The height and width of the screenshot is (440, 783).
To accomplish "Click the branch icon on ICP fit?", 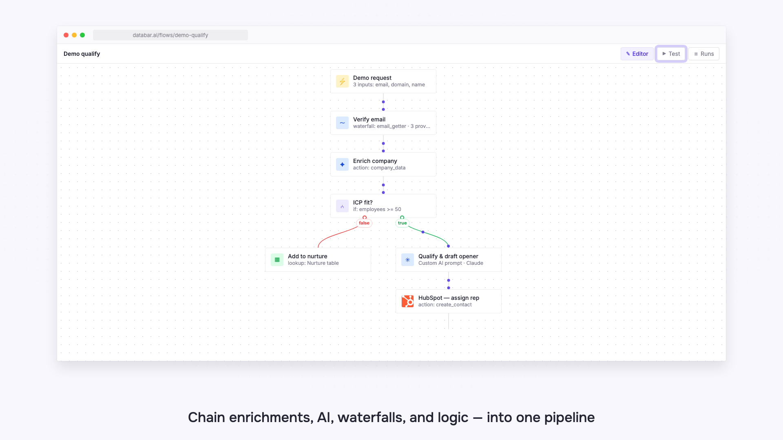I will (342, 206).
